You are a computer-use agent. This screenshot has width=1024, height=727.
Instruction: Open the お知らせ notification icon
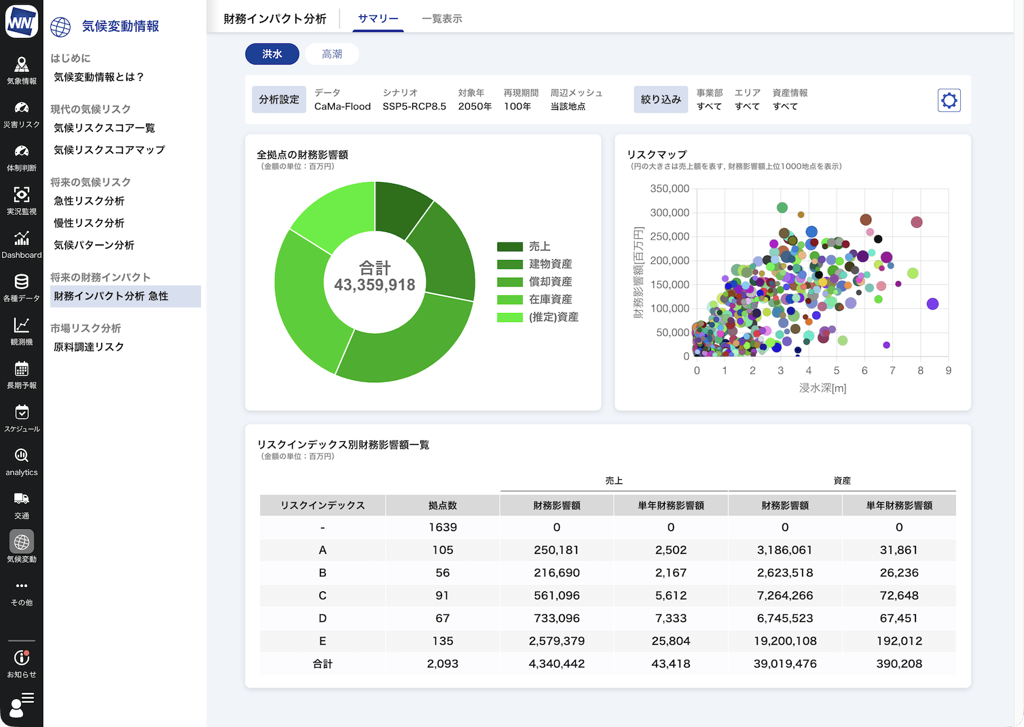[22, 663]
